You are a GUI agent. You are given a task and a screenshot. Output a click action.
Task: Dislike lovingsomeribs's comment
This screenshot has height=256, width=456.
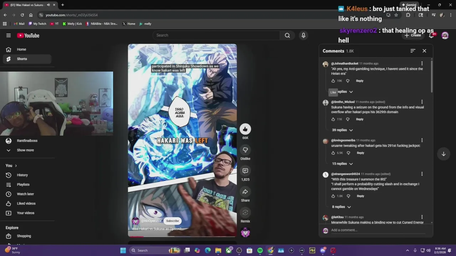pyautogui.click(x=348, y=153)
